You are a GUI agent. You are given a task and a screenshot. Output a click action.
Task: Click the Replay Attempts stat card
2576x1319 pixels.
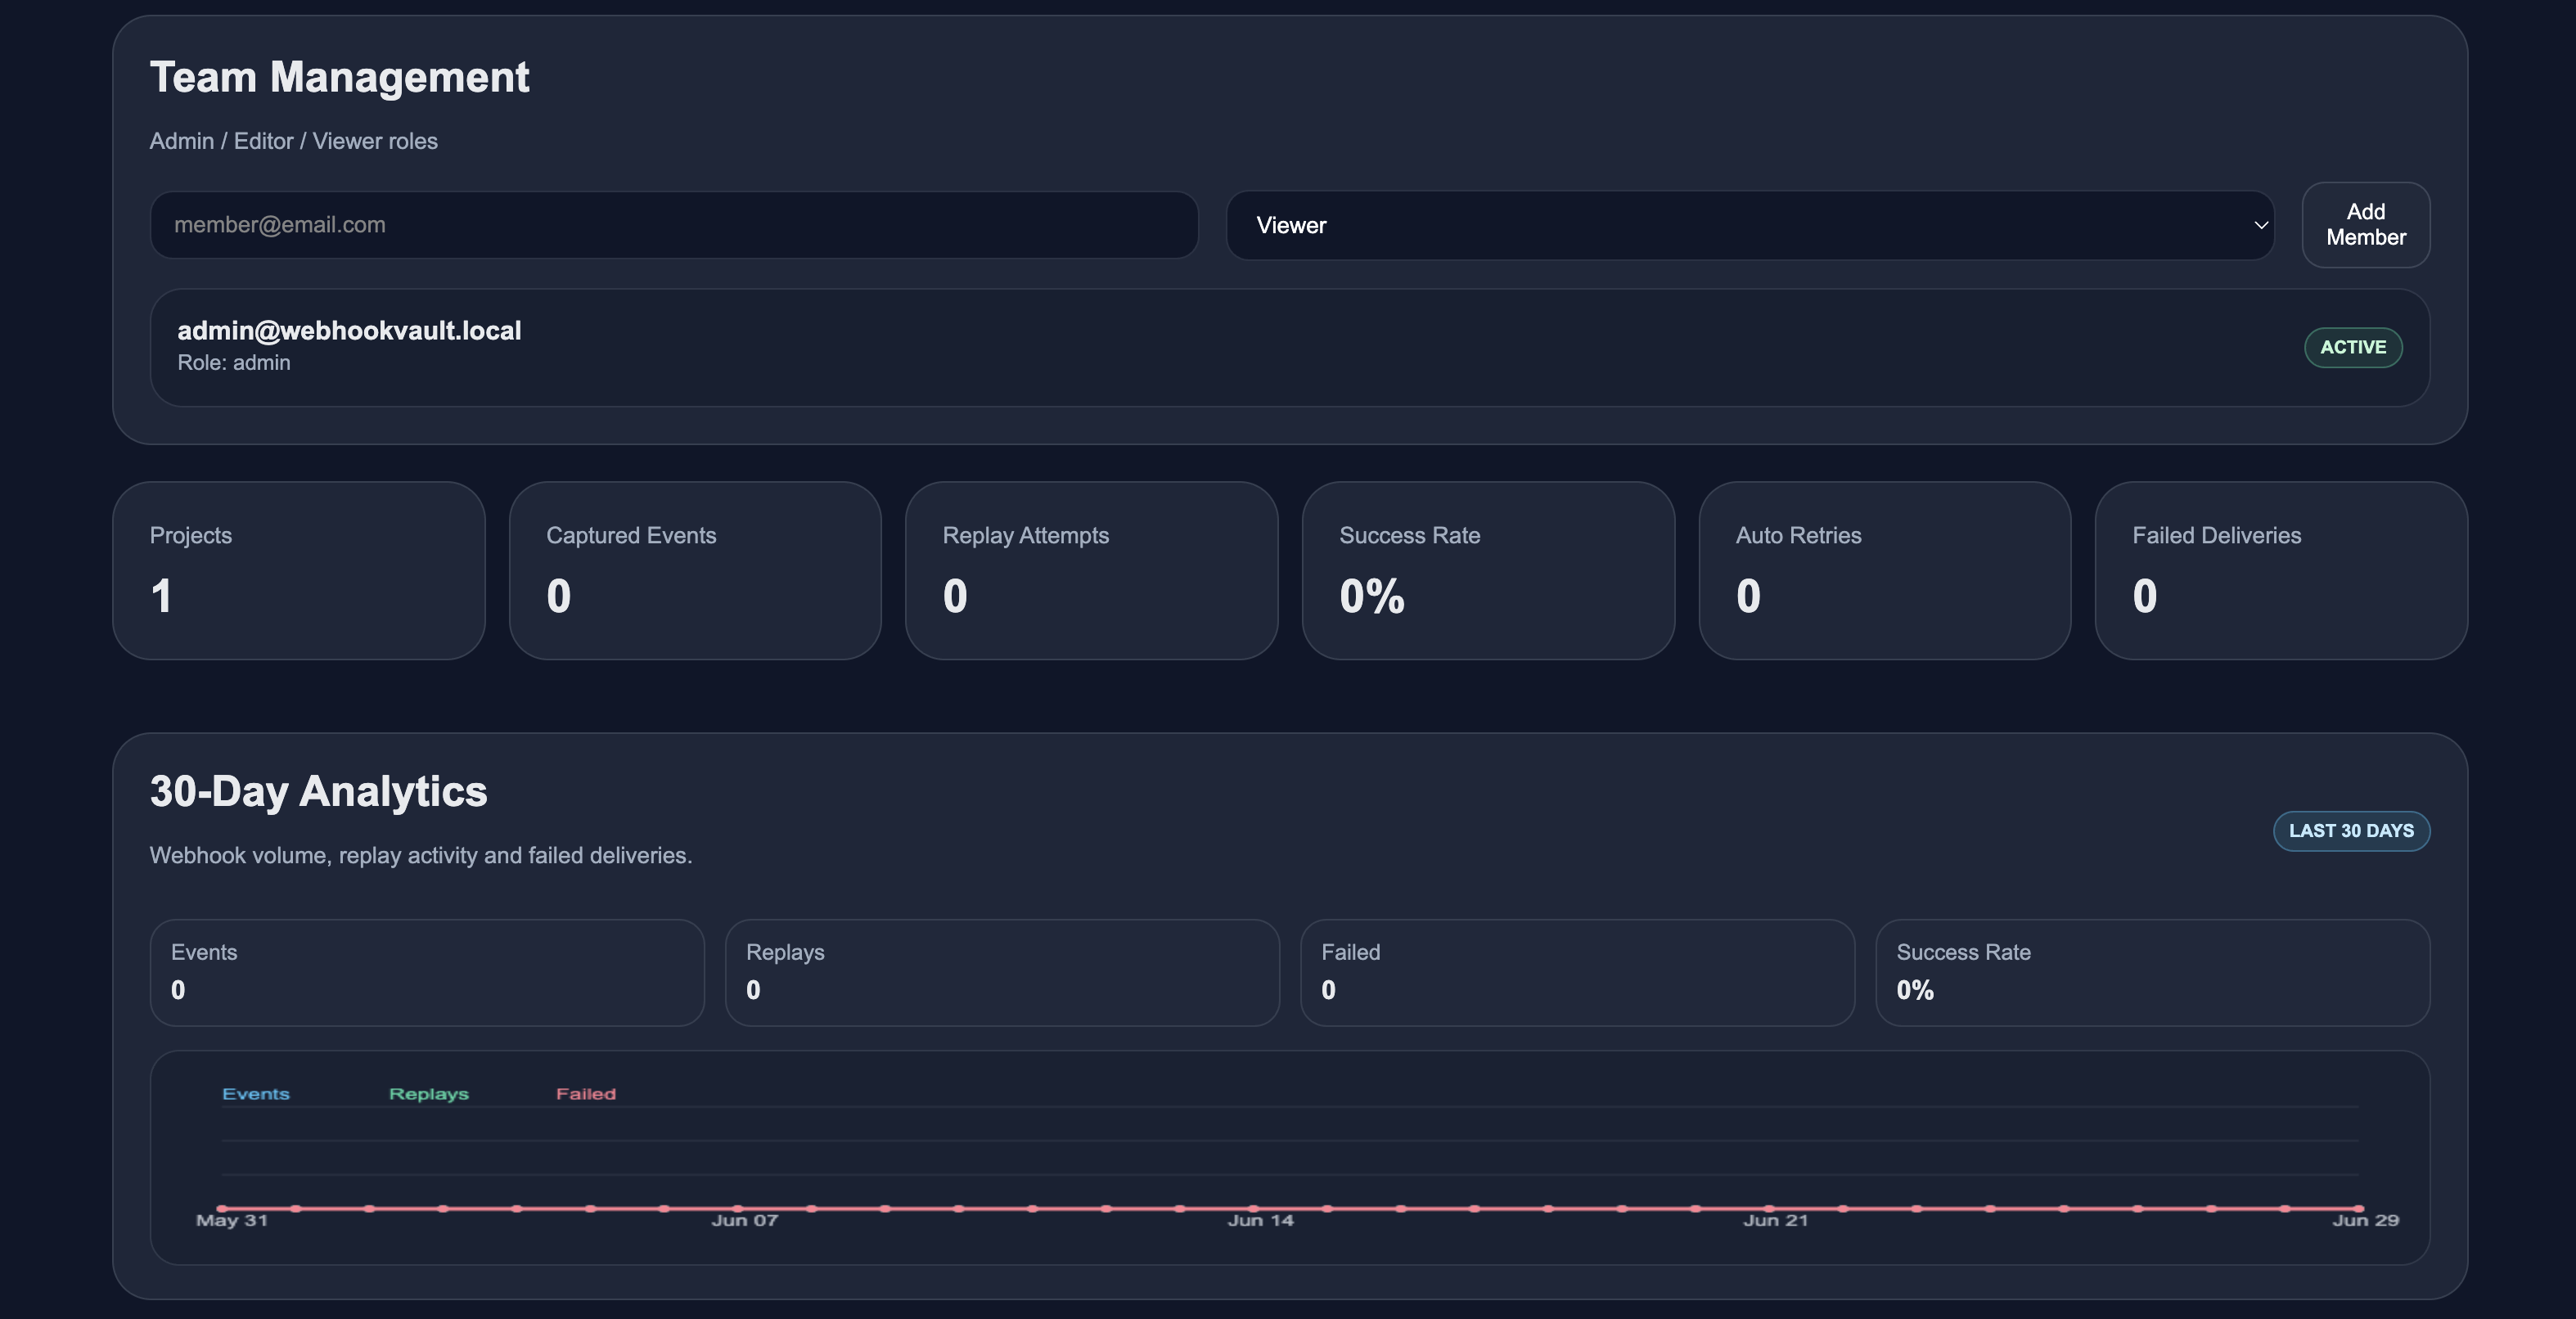tap(1092, 570)
